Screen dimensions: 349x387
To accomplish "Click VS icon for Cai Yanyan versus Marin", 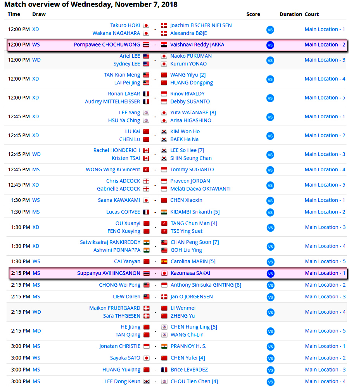I will point(270,262).
